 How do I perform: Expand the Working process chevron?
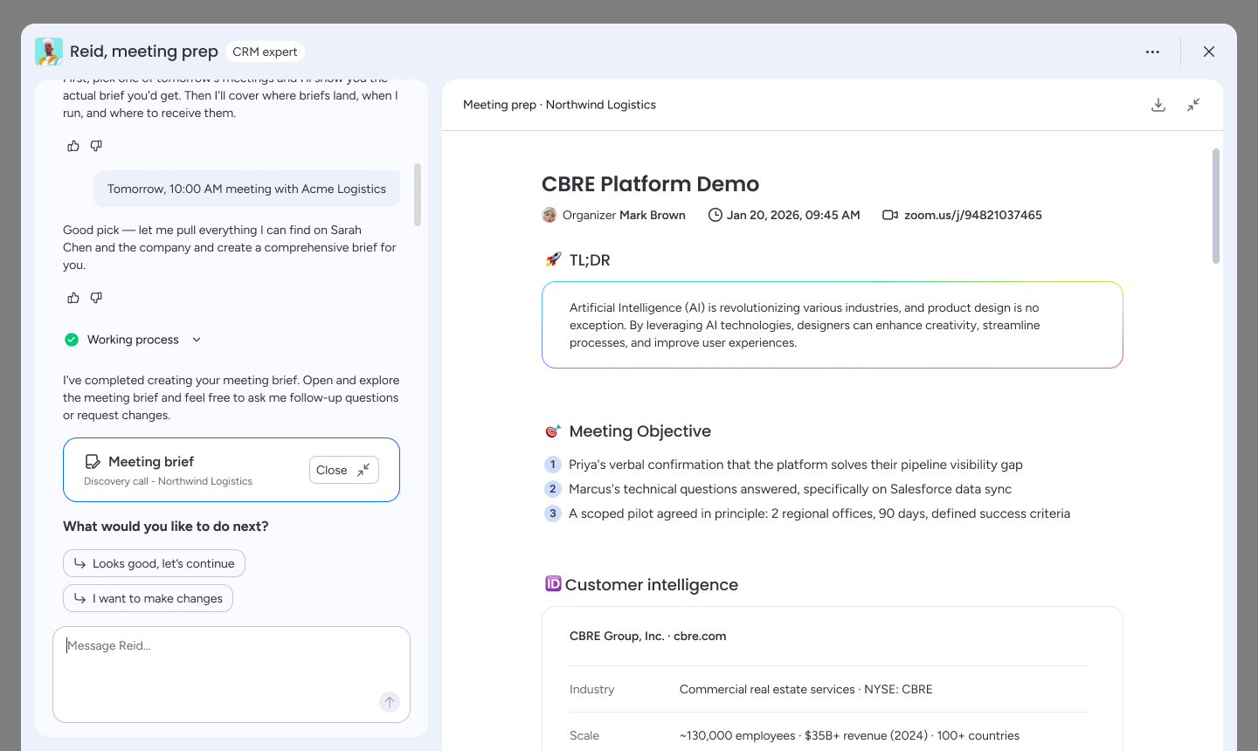click(x=197, y=340)
